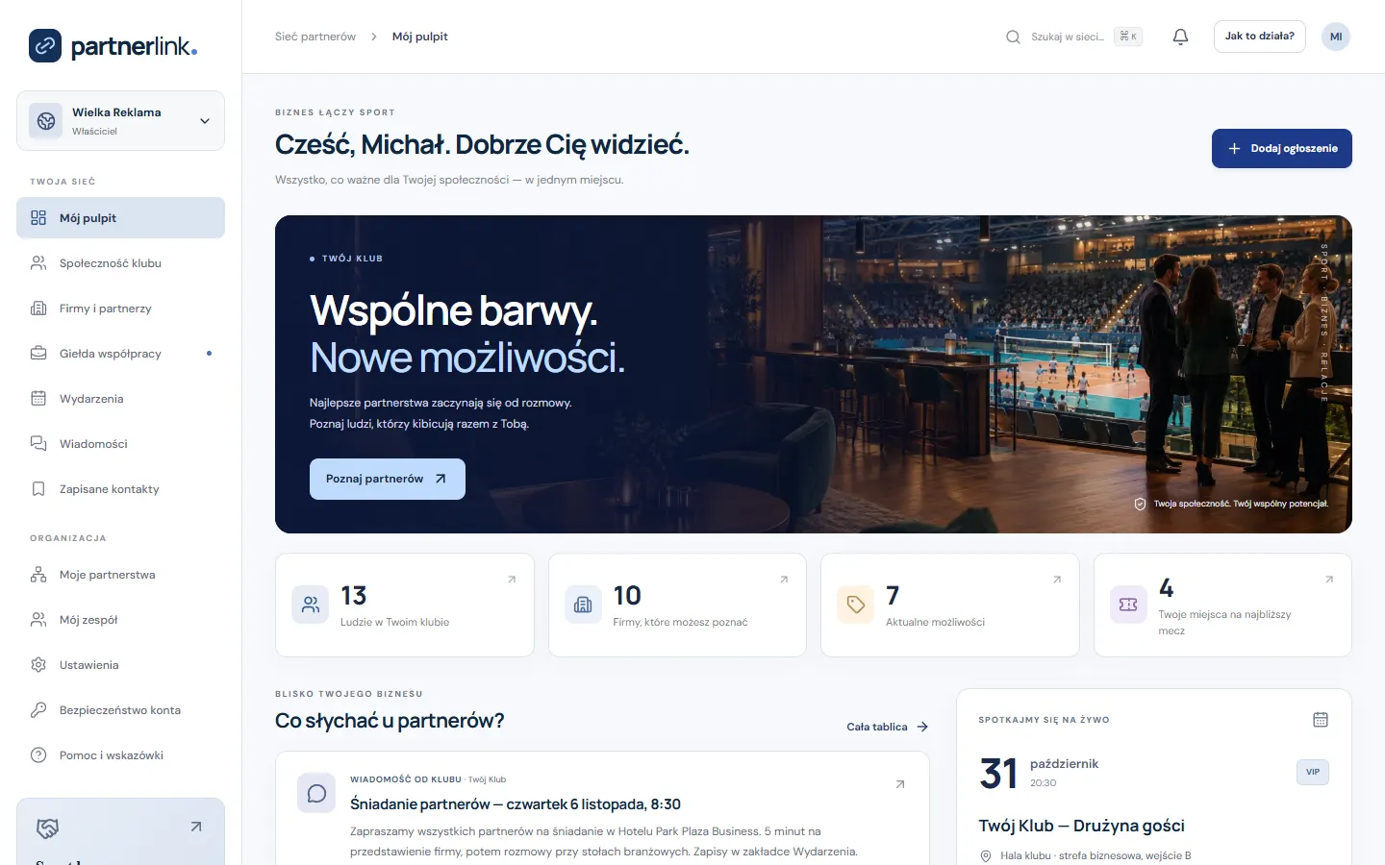This screenshot has width=1385, height=865.
Task: Open arrow on 13 Ludzie w Twoim klubie card
Action: [x=512, y=580]
